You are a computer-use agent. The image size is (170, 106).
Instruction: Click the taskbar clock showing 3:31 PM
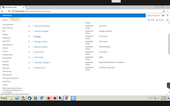[163, 98]
